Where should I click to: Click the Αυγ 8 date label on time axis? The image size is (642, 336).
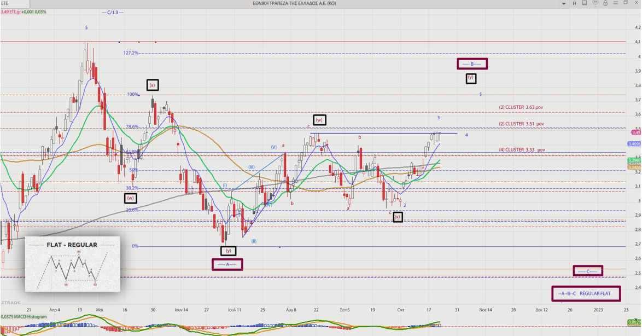pos(291,310)
